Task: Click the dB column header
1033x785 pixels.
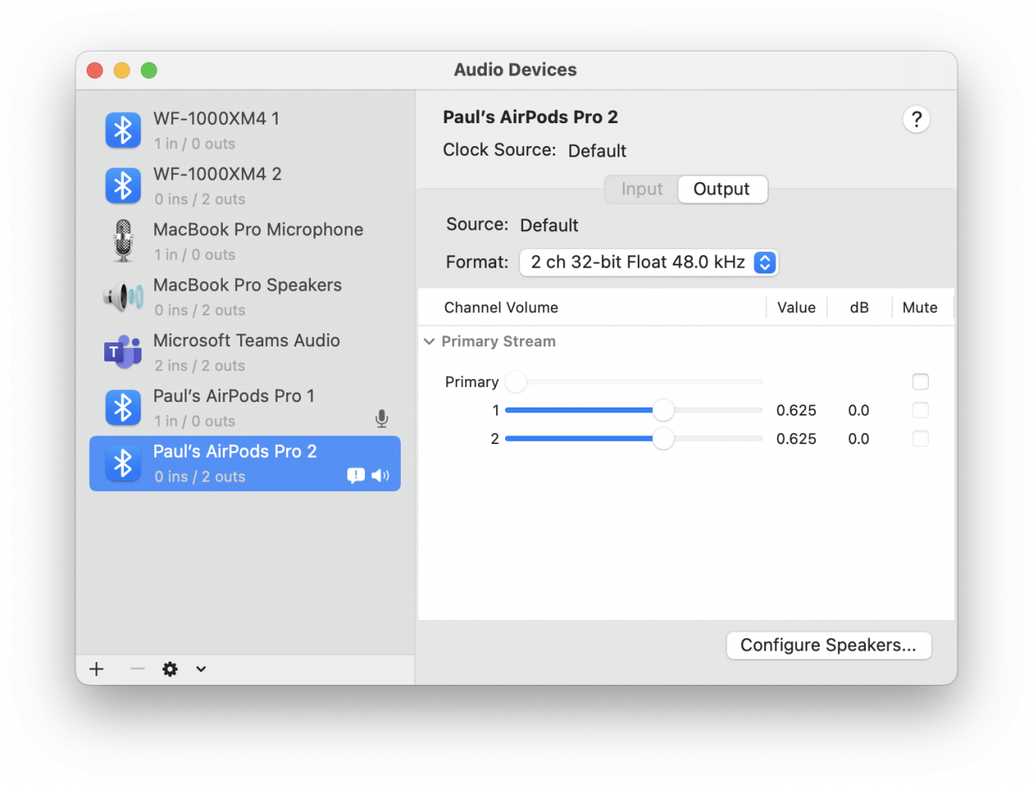Action: click(x=859, y=307)
